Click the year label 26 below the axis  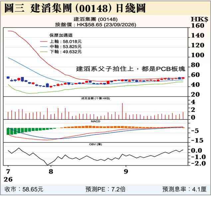pos(8,179)
